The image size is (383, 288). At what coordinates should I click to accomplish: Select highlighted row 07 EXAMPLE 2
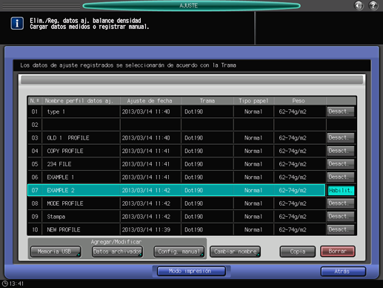(176, 190)
